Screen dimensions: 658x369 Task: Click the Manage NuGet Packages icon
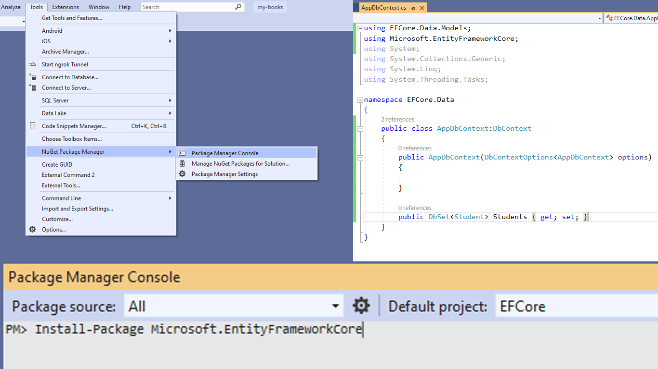click(x=182, y=163)
